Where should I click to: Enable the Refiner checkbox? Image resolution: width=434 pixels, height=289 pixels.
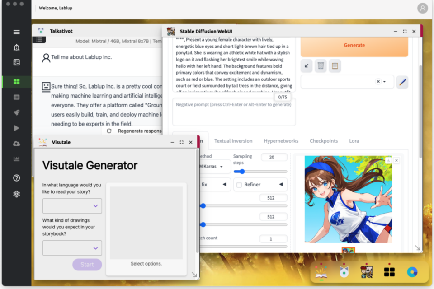click(x=239, y=185)
